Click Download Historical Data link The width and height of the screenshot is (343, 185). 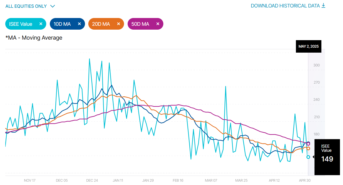[x=288, y=6]
